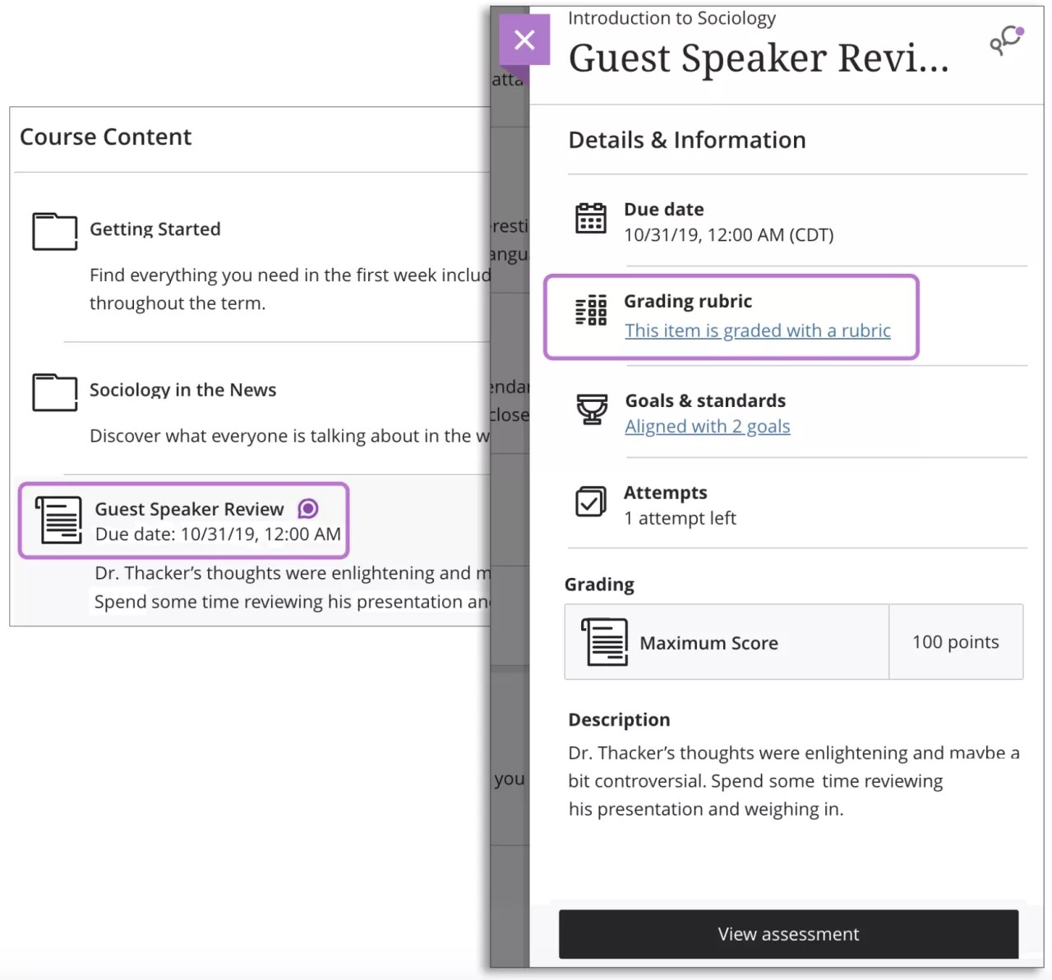This screenshot has width=1052, height=980.
Task: Open the Getting Started folder title
Action: tap(155, 229)
